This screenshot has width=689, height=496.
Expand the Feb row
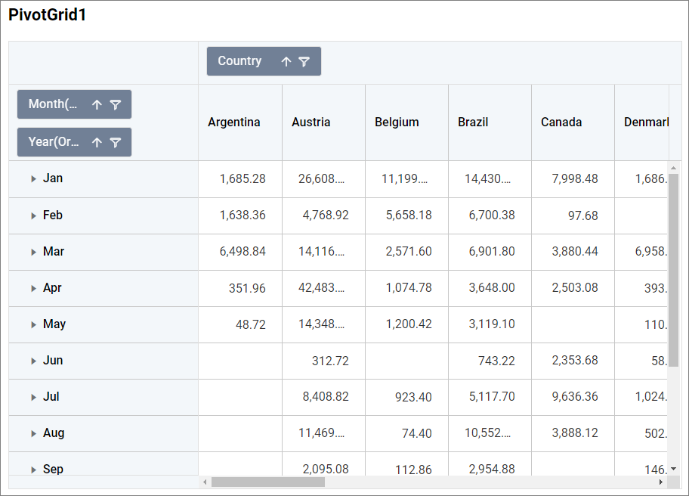pos(33,216)
